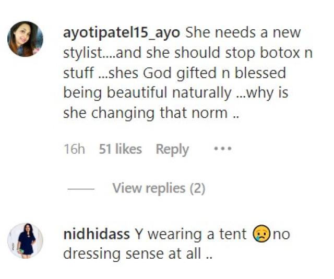View the 51 likes list
The image size is (334, 279).
[120, 149]
